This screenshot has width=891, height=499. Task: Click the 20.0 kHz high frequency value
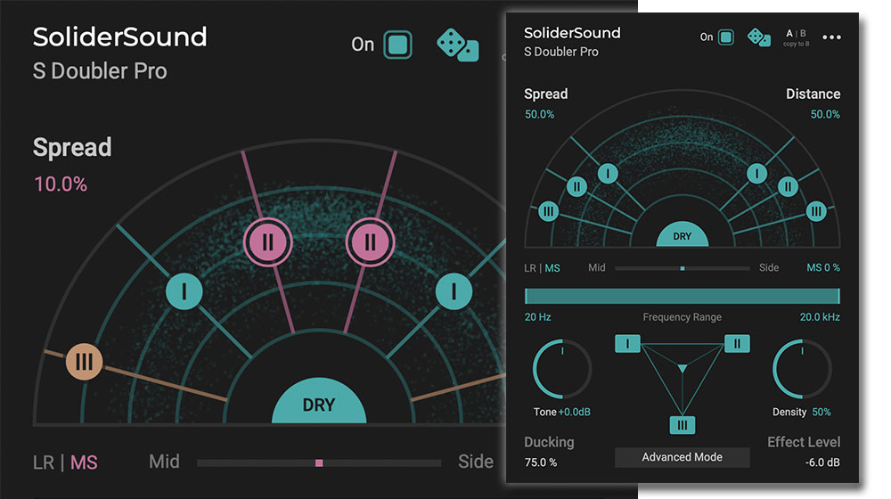pos(820,317)
